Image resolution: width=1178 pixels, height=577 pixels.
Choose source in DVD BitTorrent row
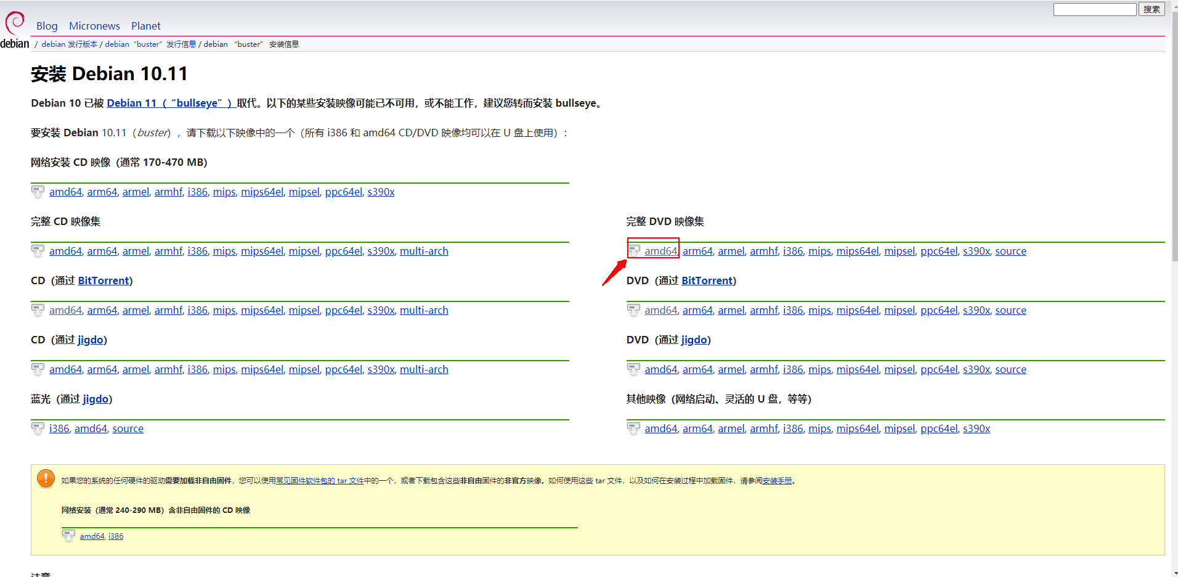[1011, 310]
